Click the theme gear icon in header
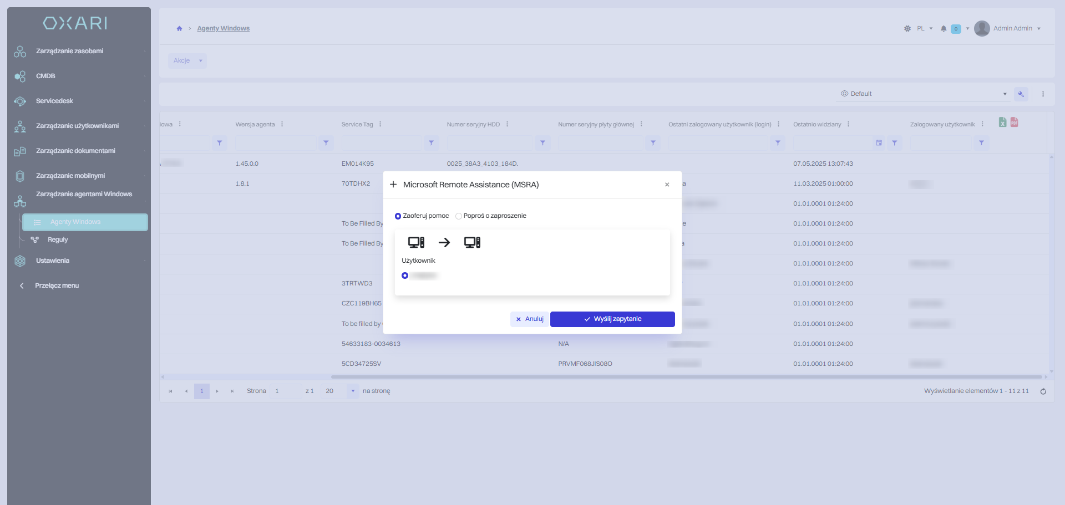The image size is (1065, 505). [907, 28]
